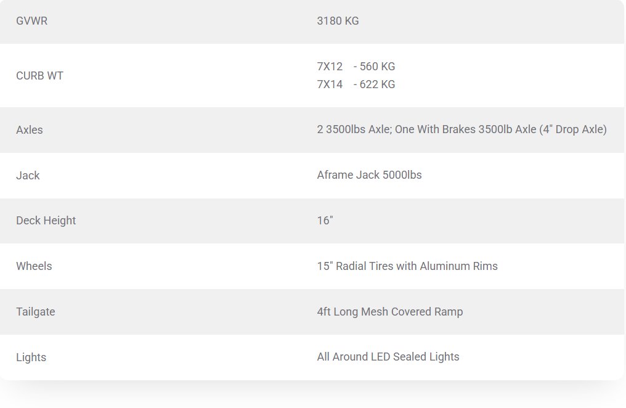This screenshot has height=408, width=626.
Task: Click the Lights row label
Action: pyautogui.click(x=31, y=357)
